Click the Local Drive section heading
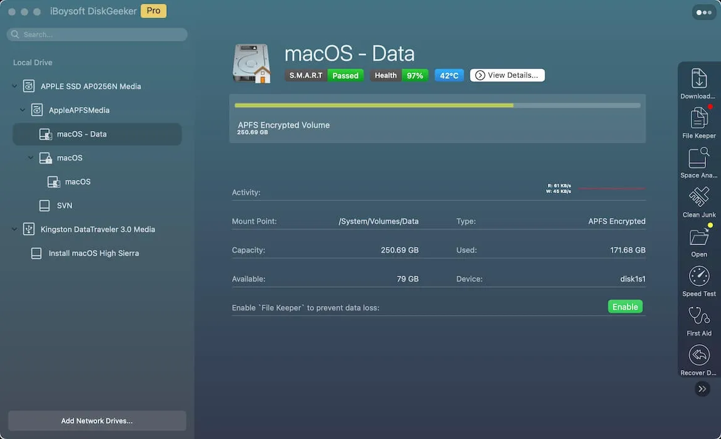 [33, 63]
